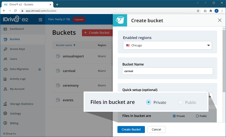Reload the page
The height and width of the screenshot is (137, 226).
click(15, 11)
